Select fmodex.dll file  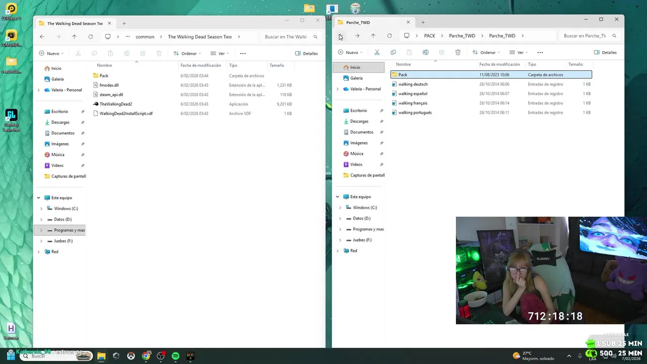click(109, 85)
